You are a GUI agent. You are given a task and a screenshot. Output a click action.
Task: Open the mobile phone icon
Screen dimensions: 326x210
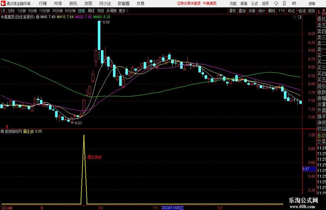(x=284, y=3)
